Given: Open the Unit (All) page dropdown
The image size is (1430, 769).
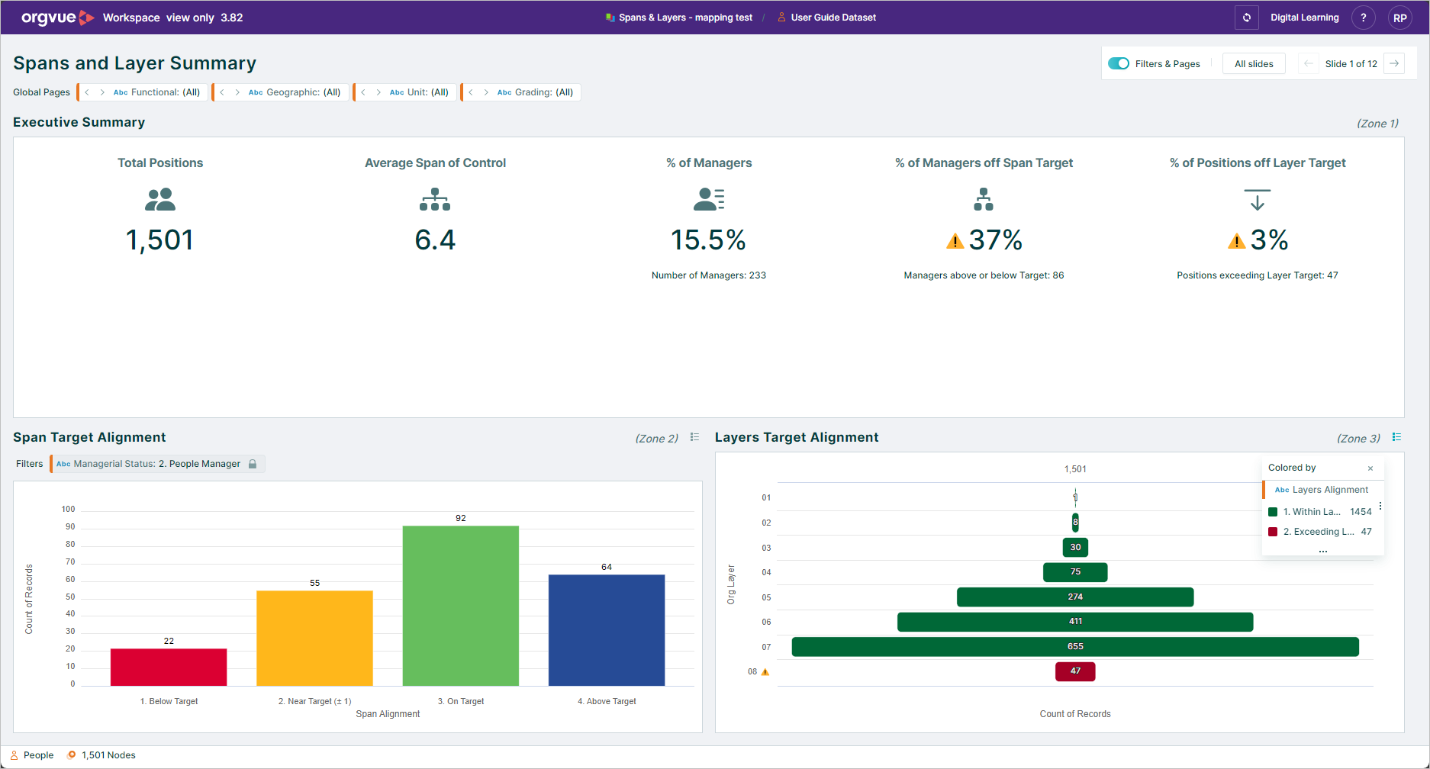Looking at the screenshot, I should click(x=419, y=92).
